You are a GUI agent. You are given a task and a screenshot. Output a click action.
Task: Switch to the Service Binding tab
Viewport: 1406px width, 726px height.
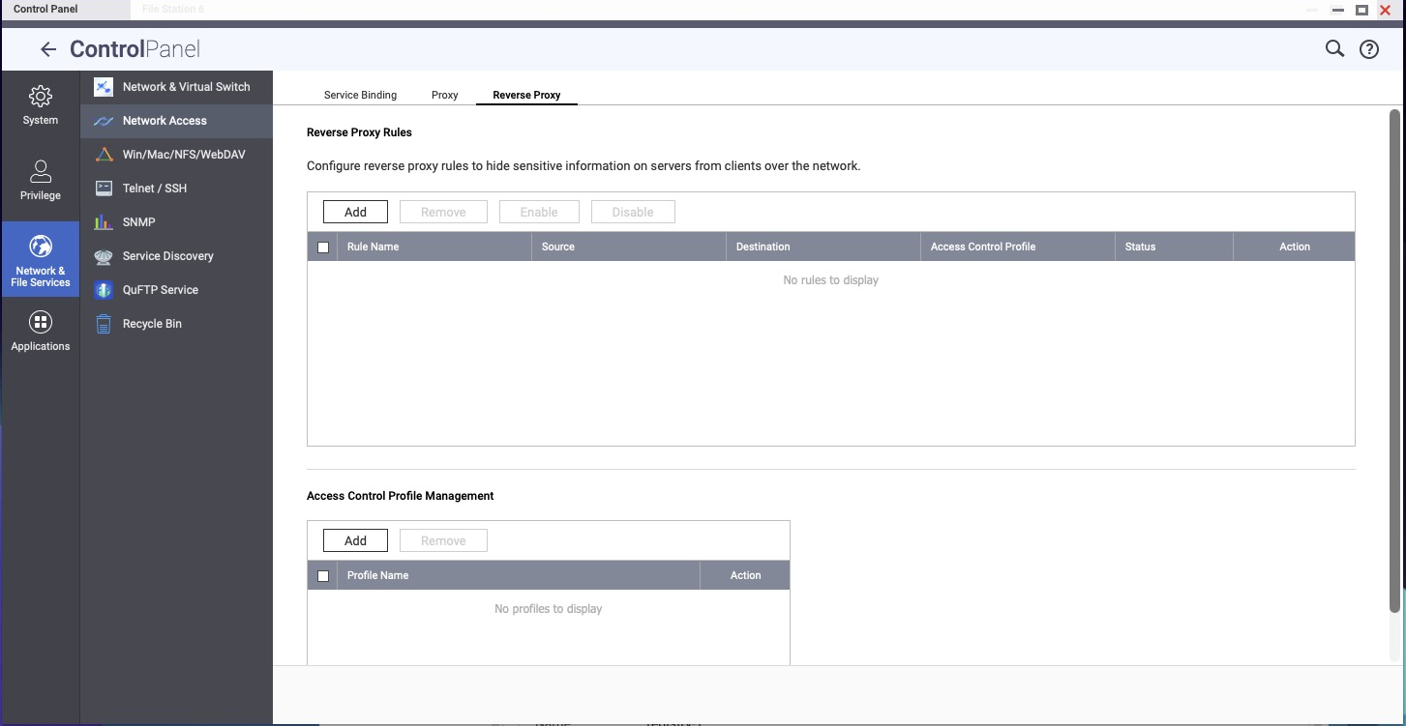360,96
